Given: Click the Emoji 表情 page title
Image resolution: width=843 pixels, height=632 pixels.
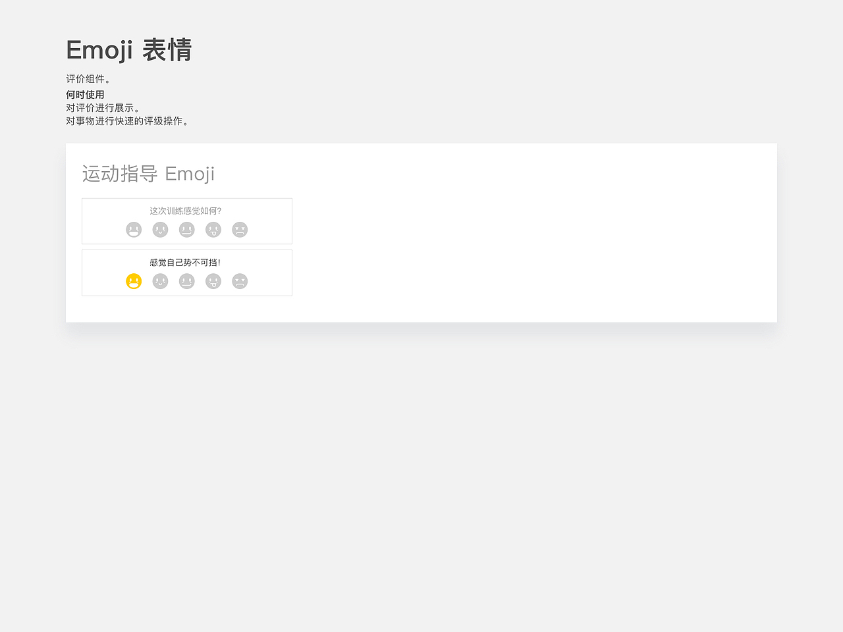Looking at the screenshot, I should [x=129, y=50].
